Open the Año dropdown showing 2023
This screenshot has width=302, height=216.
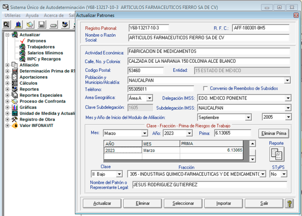click(189, 133)
